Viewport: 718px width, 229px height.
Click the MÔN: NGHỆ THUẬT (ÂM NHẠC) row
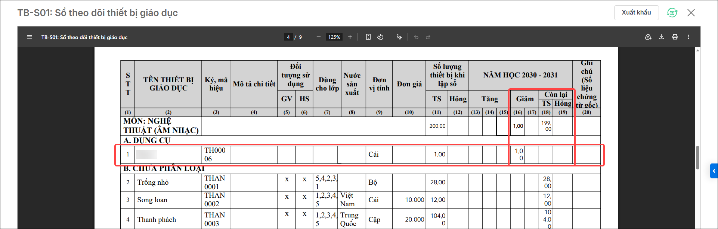click(x=161, y=126)
